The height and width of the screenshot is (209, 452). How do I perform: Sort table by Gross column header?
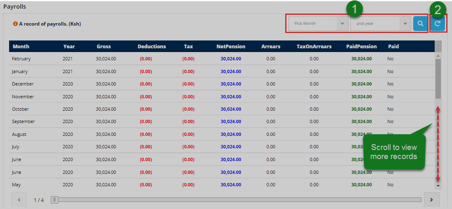tap(104, 46)
